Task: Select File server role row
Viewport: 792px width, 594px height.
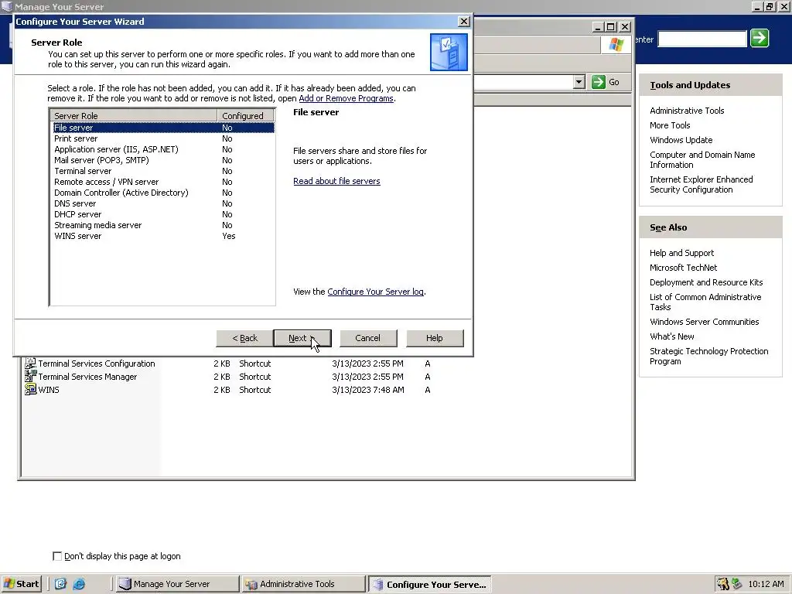Action: click(163, 128)
